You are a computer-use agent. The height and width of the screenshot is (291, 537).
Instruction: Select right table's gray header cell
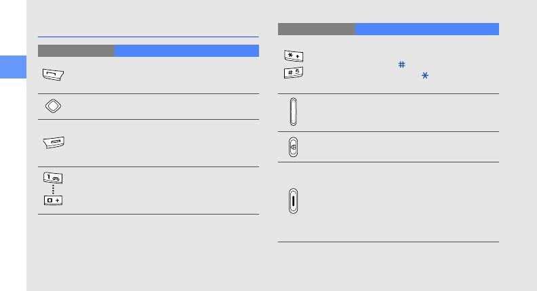[316, 28]
